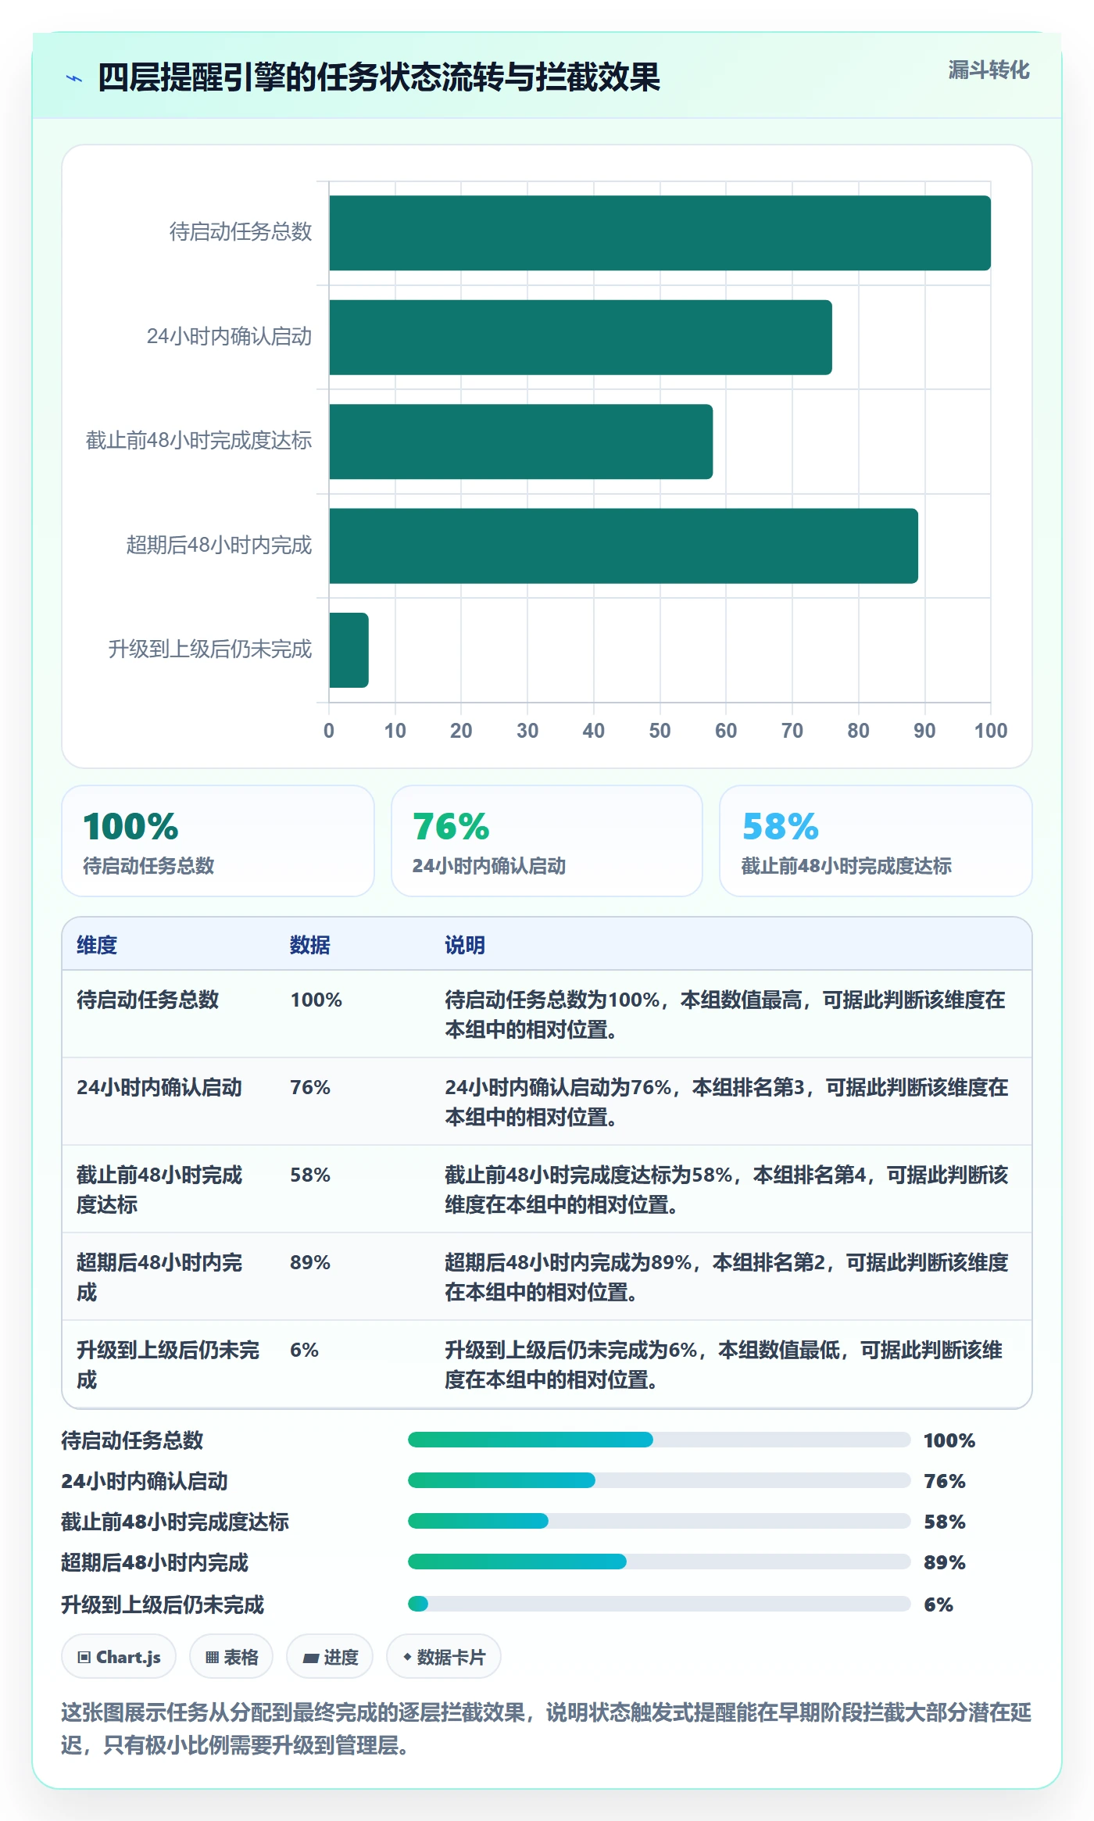
Task: Click the lightning icon beside the title
Action: click(74, 78)
